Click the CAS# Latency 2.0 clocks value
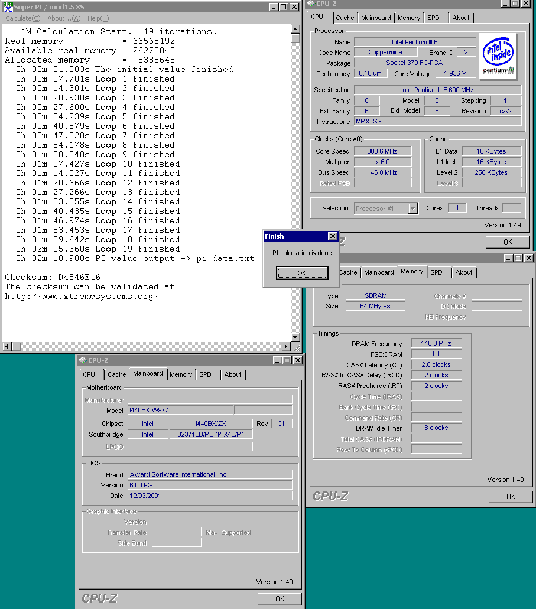The image size is (536, 609). [436, 364]
